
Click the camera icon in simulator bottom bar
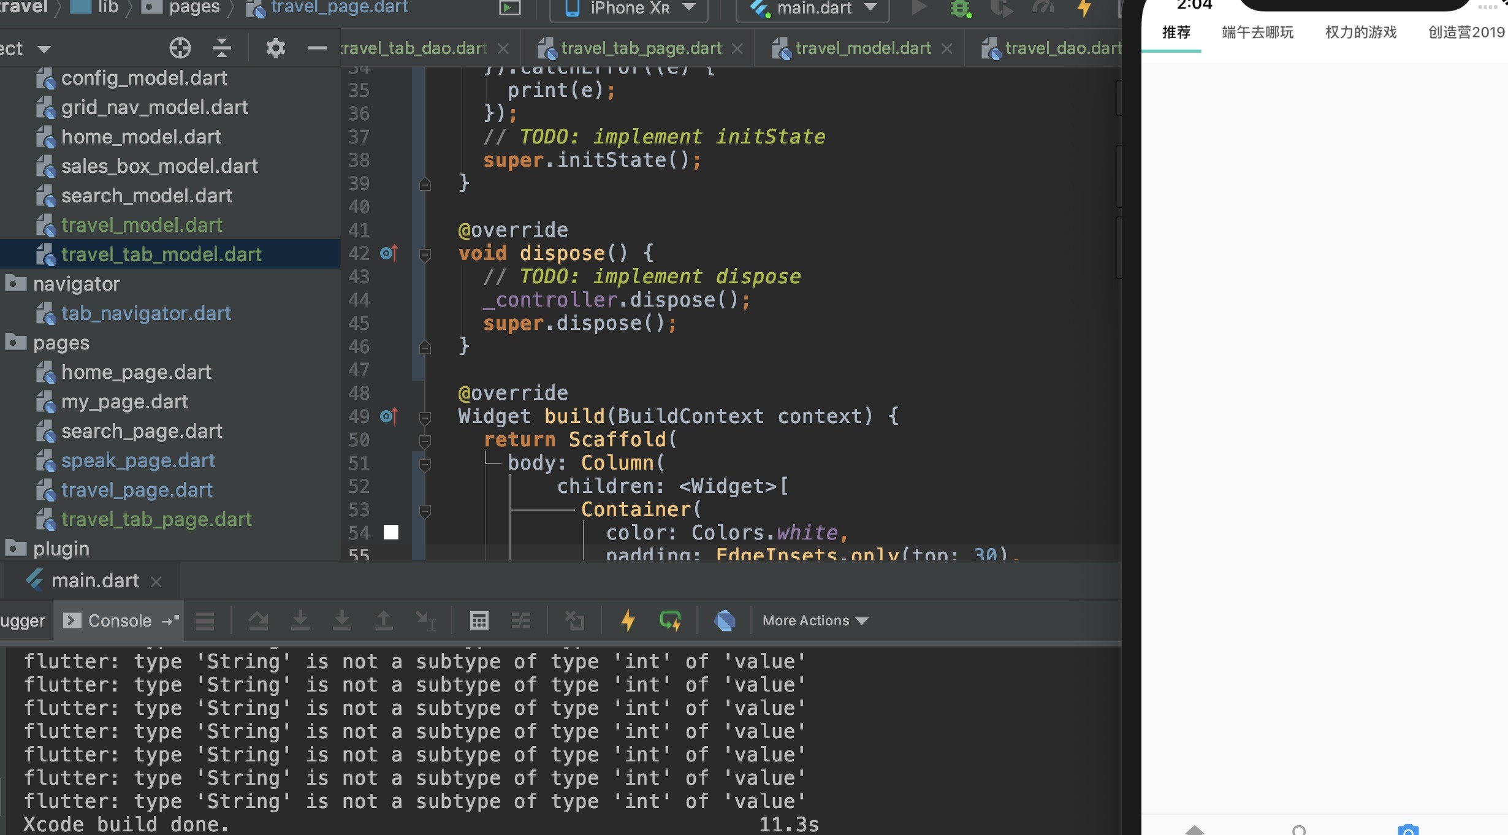point(1408,829)
